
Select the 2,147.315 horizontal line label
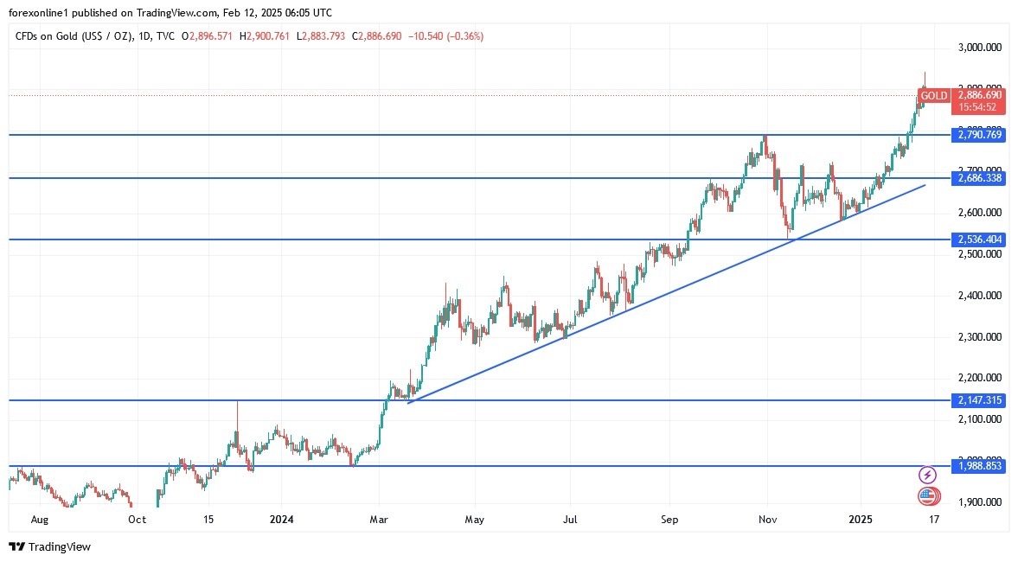pos(978,400)
